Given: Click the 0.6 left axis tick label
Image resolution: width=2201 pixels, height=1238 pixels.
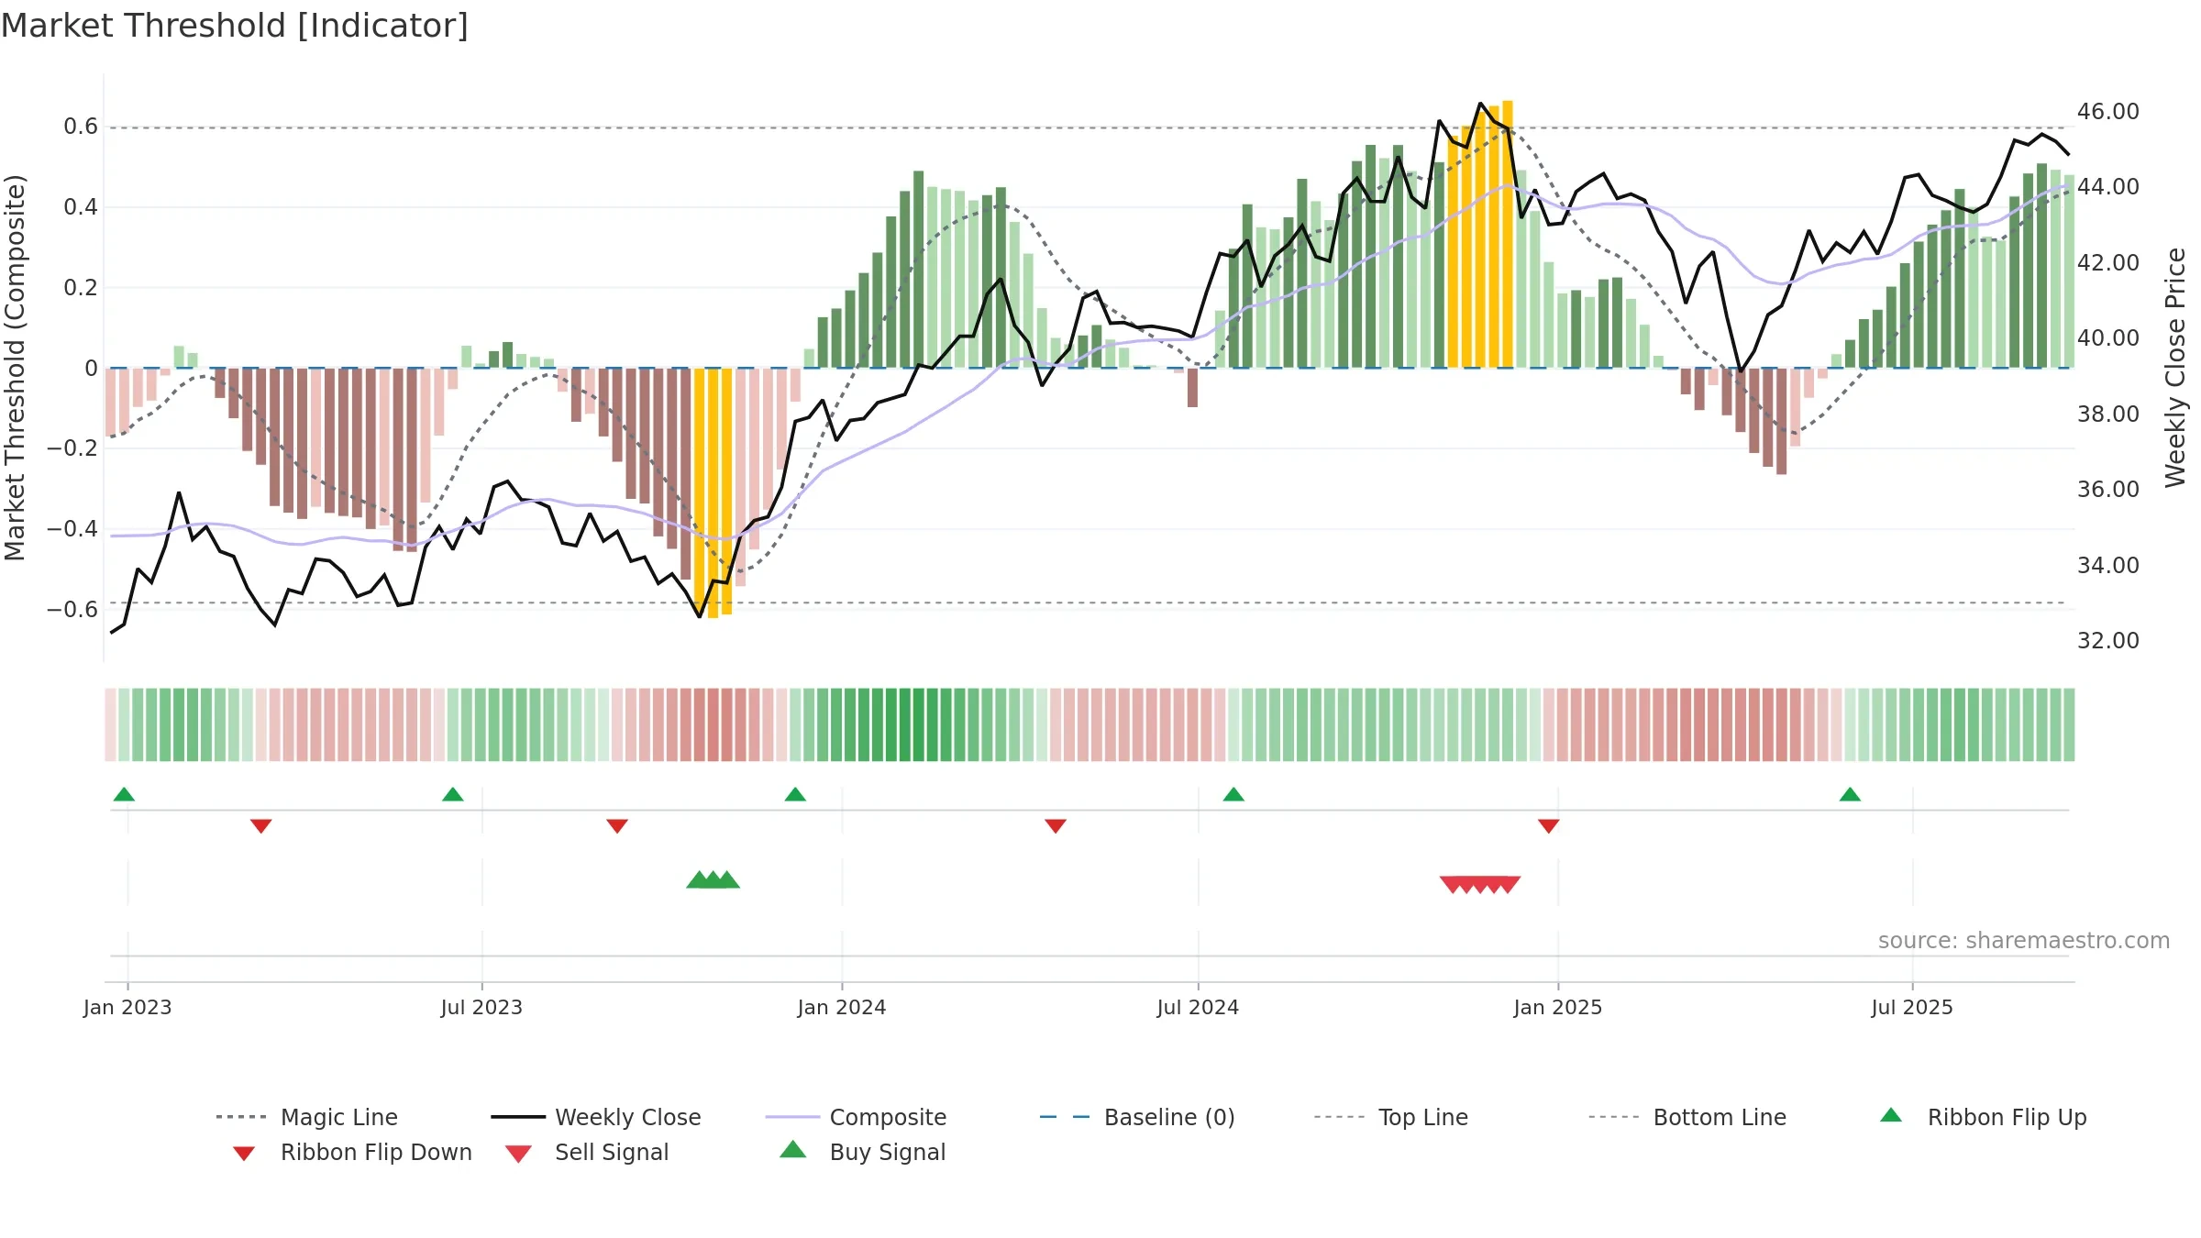Looking at the screenshot, I should pyautogui.click(x=81, y=127).
